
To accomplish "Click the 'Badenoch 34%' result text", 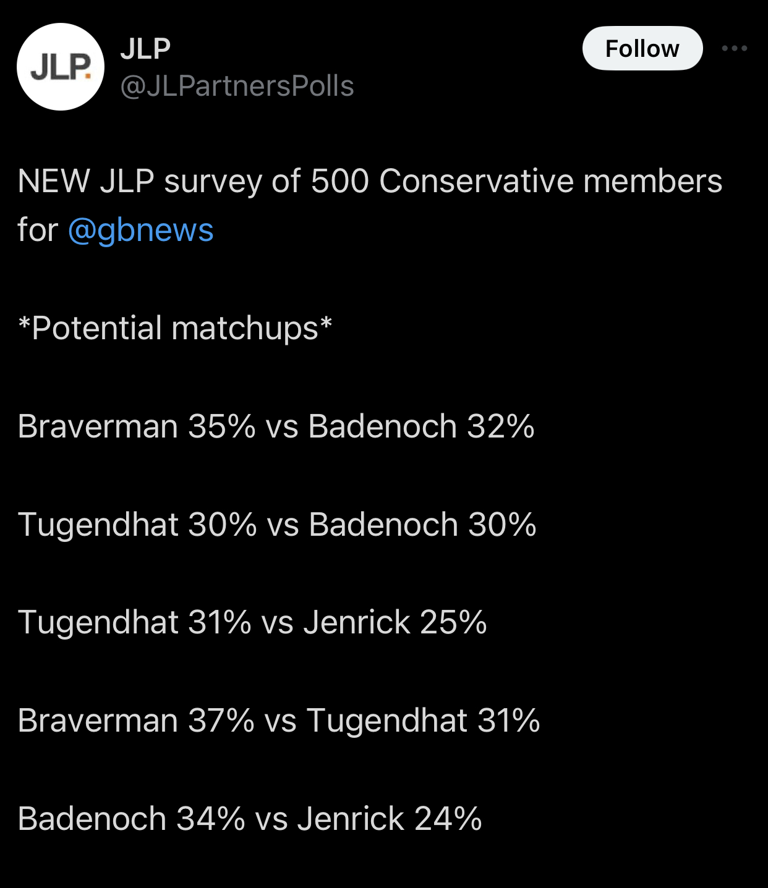I will (131, 819).
